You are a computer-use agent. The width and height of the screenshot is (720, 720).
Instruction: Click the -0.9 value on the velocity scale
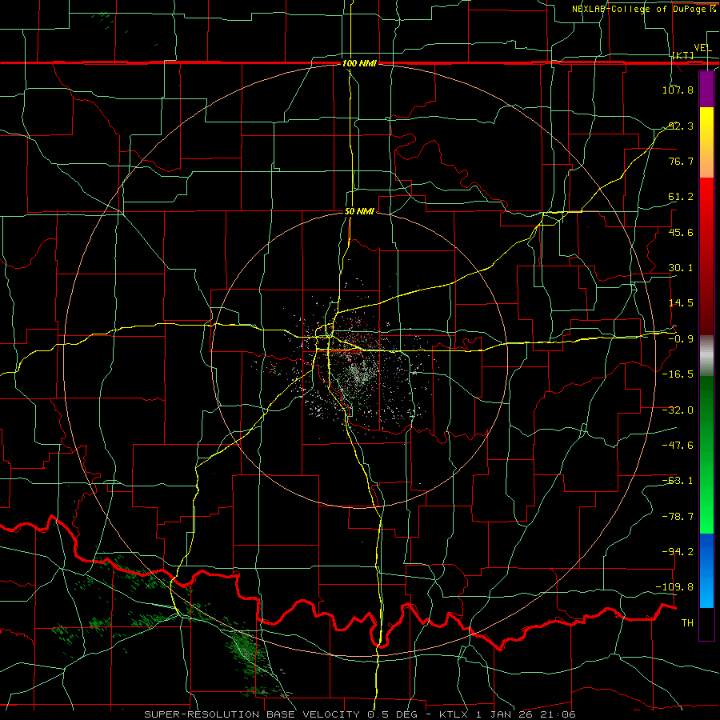tap(680, 339)
